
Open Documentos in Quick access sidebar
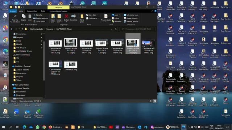pyautogui.click(x=21, y=34)
